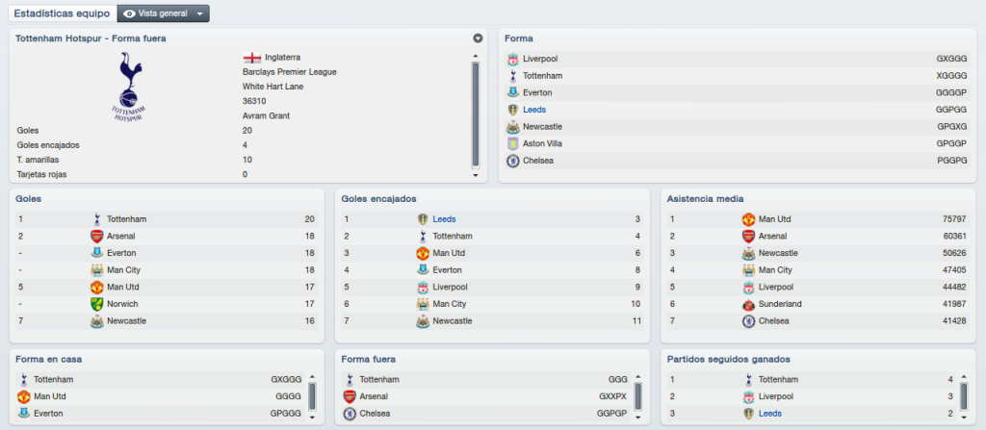This screenshot has height=430, width=986.
Task: Click Liverpool badge in Forma panel
Action: [513, 59]
